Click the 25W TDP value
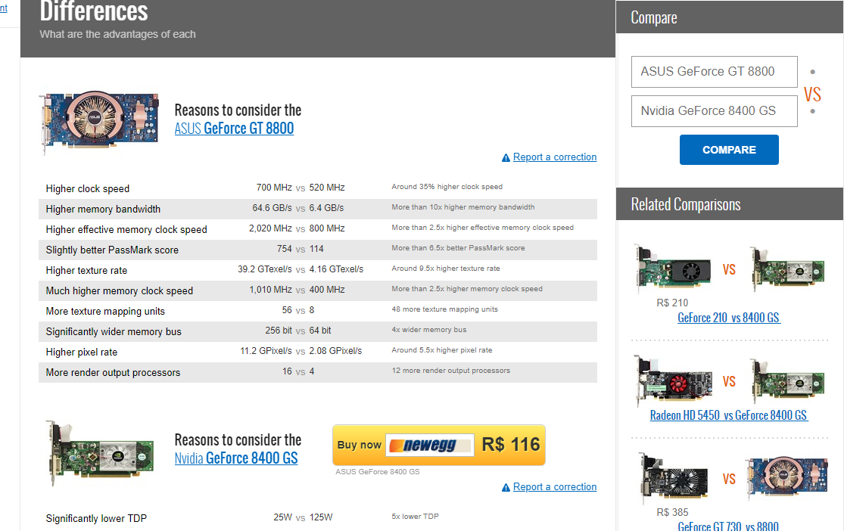Viewport: 844px width, 531px height. 282,517
